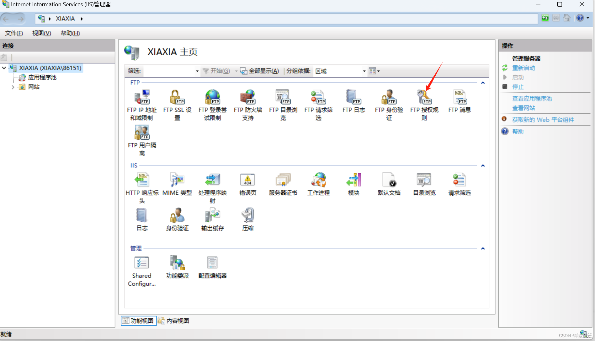Open FTP IP 地址和域限制 feature

point(142,105)
